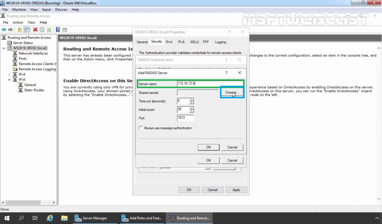Increase the Time-out seconds spinner
The width and height of the screenshot is (382, 224).
coord(191,100)
